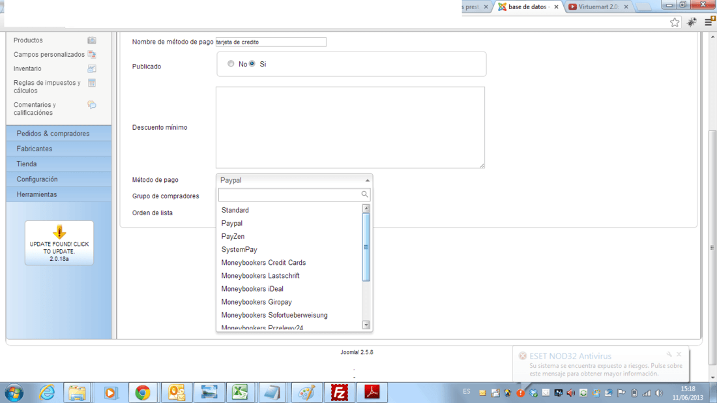This screenshot has height=403, width=717.
Task: Open Excel from the taskbar
Action: (x=241, y=393)
